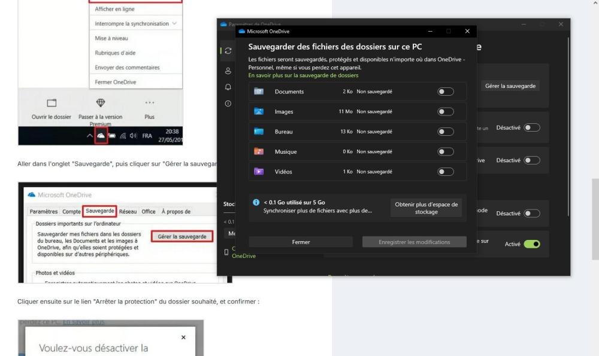Toggle Documents backup switch
This screenshot has width=599, height=356.
pyautogui.click(x=446, y=92)
